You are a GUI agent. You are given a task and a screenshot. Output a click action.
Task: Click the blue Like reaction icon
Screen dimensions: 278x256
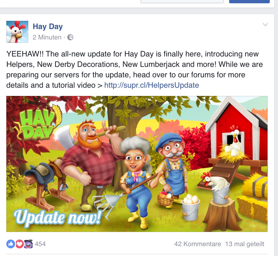tap(11, 244)
